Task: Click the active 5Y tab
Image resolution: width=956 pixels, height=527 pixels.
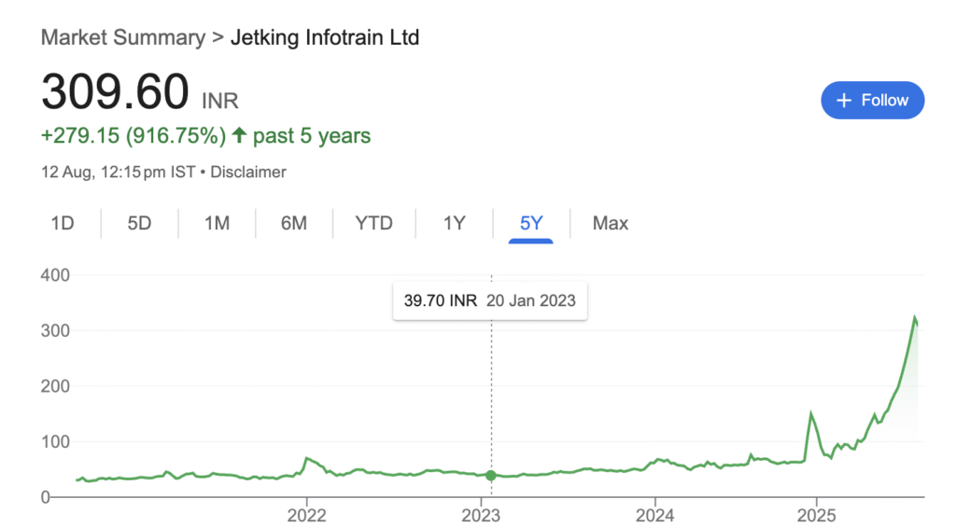Action: pyautogui.click(x=531, y=223)
